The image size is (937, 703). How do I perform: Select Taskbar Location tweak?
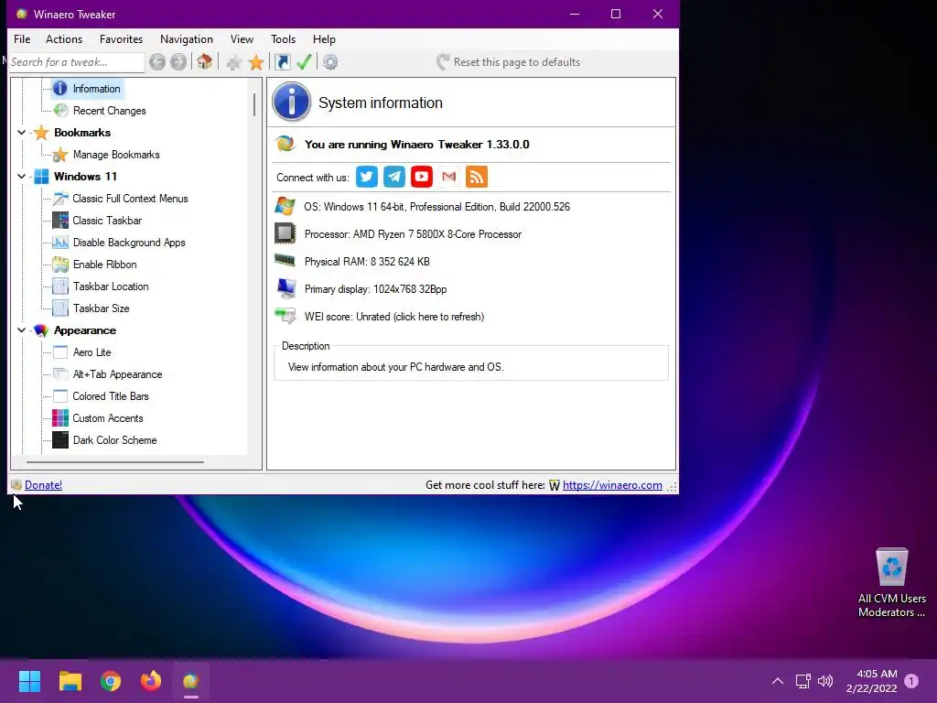point(111,287)
